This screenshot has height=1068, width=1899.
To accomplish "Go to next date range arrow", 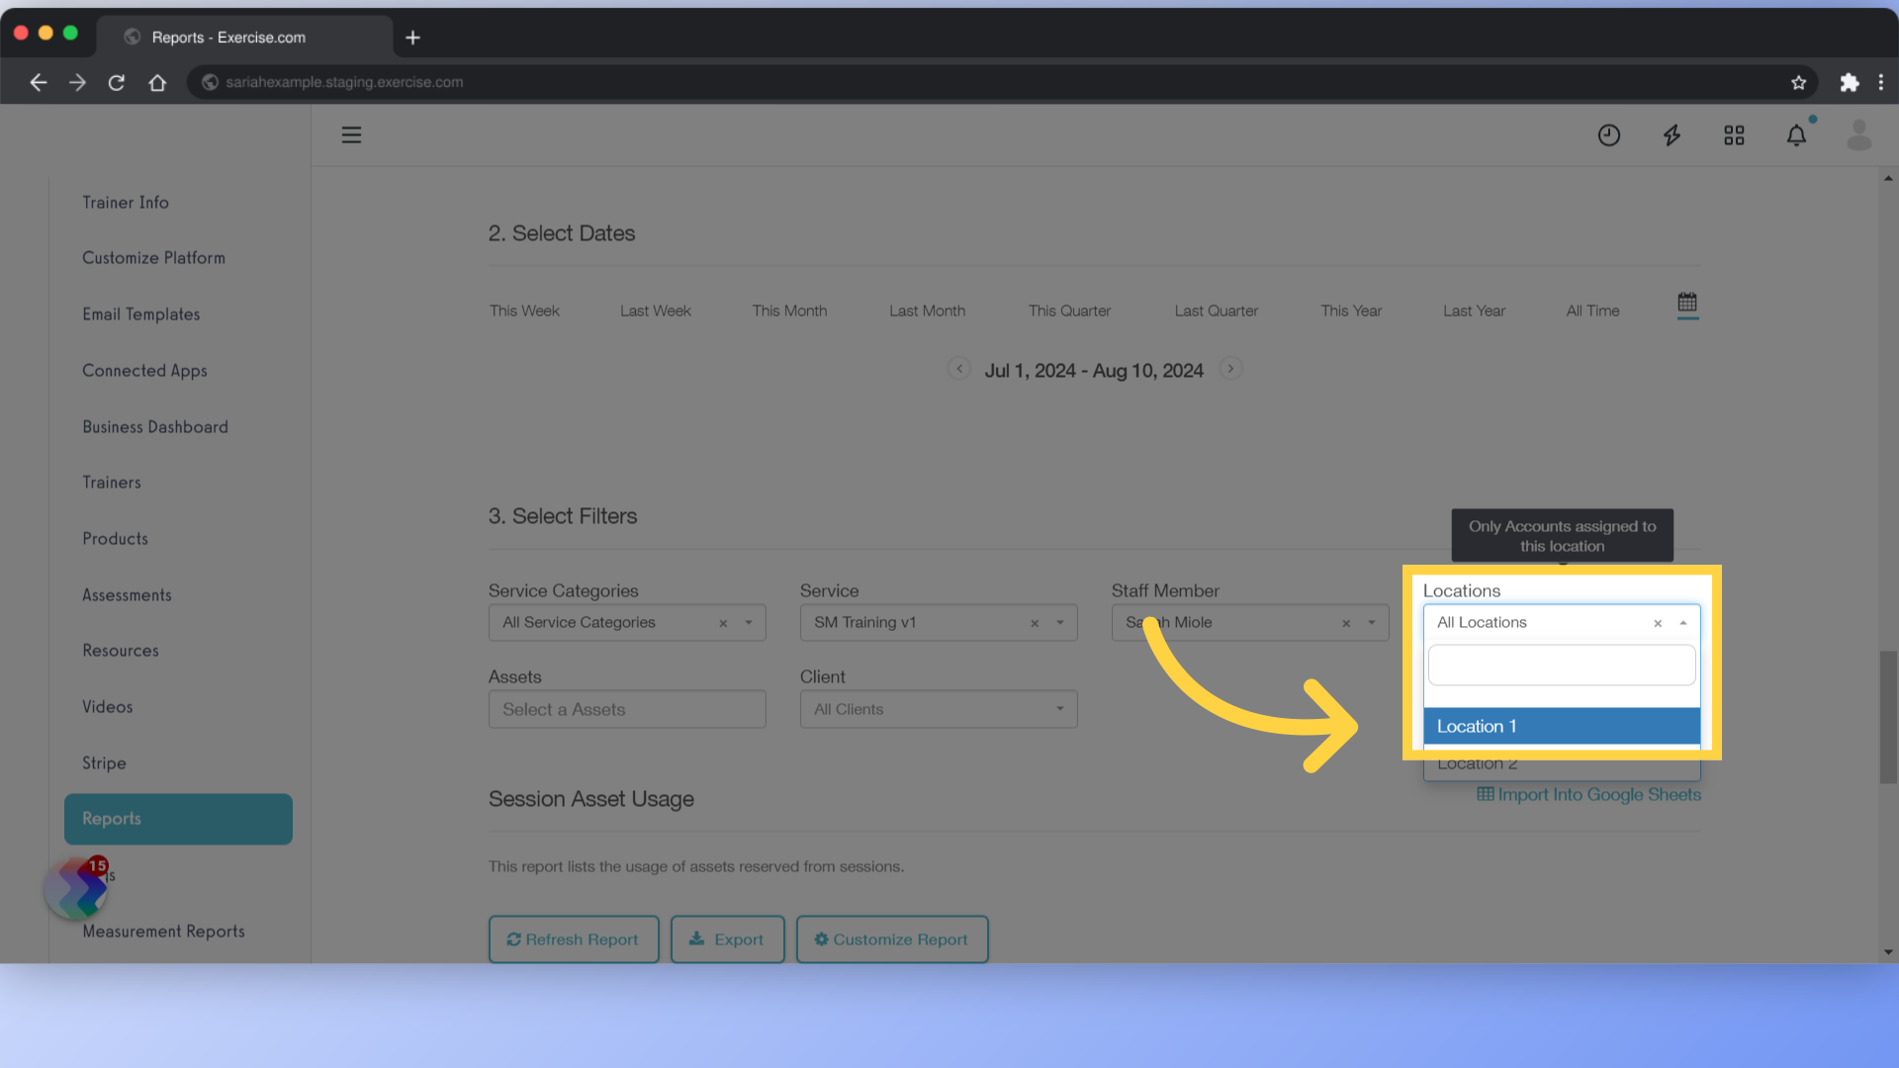I will pyautogui.click(x=1230, y=369).
